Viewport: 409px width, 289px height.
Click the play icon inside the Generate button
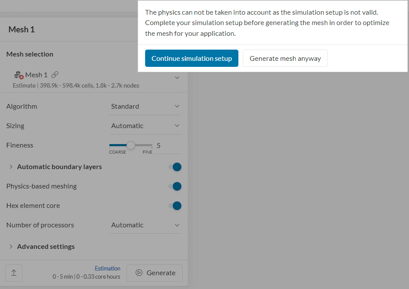point(139,273)
